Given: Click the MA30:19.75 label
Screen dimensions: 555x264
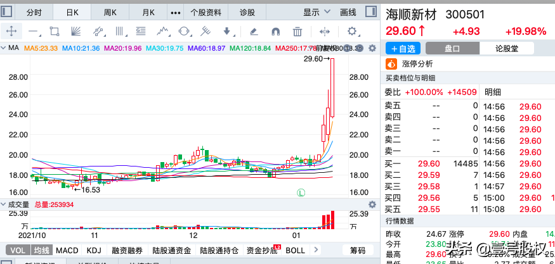Looking at the screenshot, I should pos(165,48).
